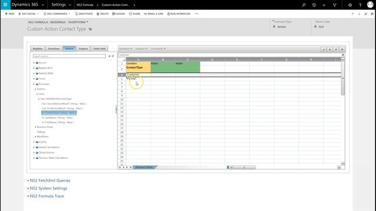Click the formula bar input
This screenshot has height=211, width=376.
click(x=229, y=55)
